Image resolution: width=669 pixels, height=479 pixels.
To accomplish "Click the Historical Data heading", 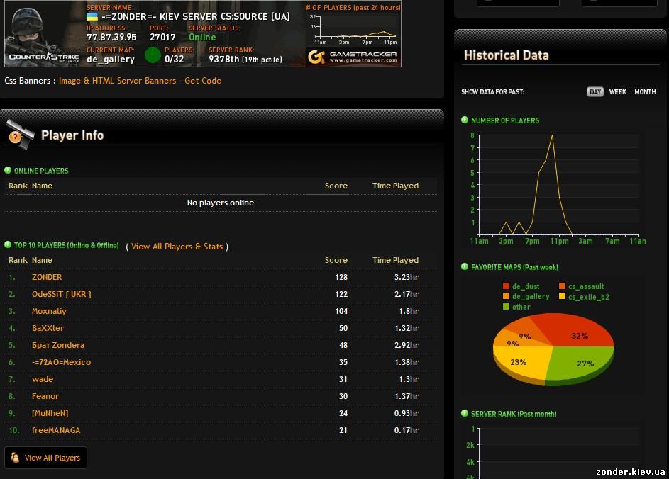I will point(506,55).
